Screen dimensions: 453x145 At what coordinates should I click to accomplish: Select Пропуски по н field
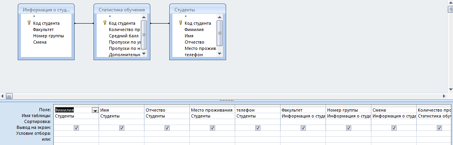(x=125, y=48)
